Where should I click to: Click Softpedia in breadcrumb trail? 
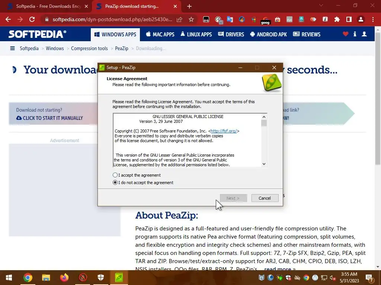29,48
